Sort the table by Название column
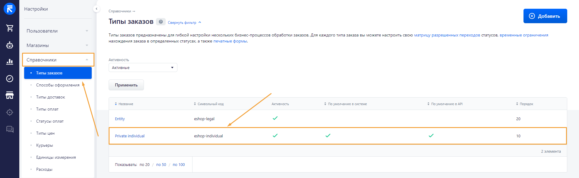 [126, 104]
